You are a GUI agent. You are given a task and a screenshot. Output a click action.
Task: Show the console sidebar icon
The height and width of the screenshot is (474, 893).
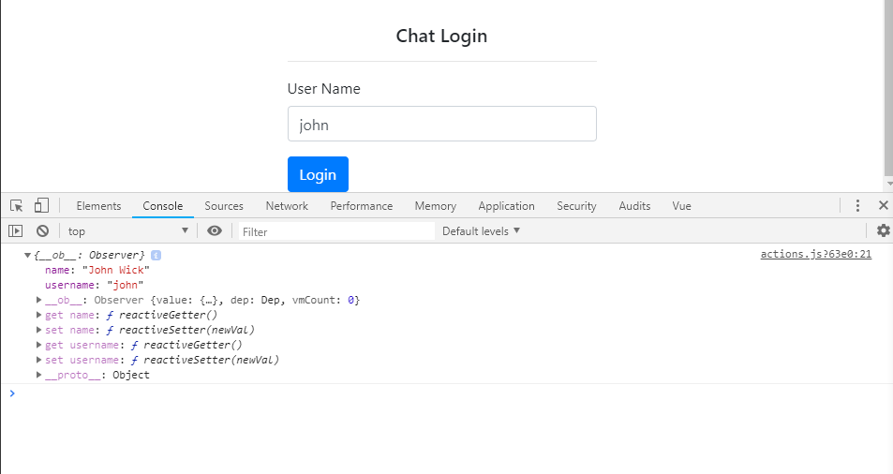click(x=15, y=231)
